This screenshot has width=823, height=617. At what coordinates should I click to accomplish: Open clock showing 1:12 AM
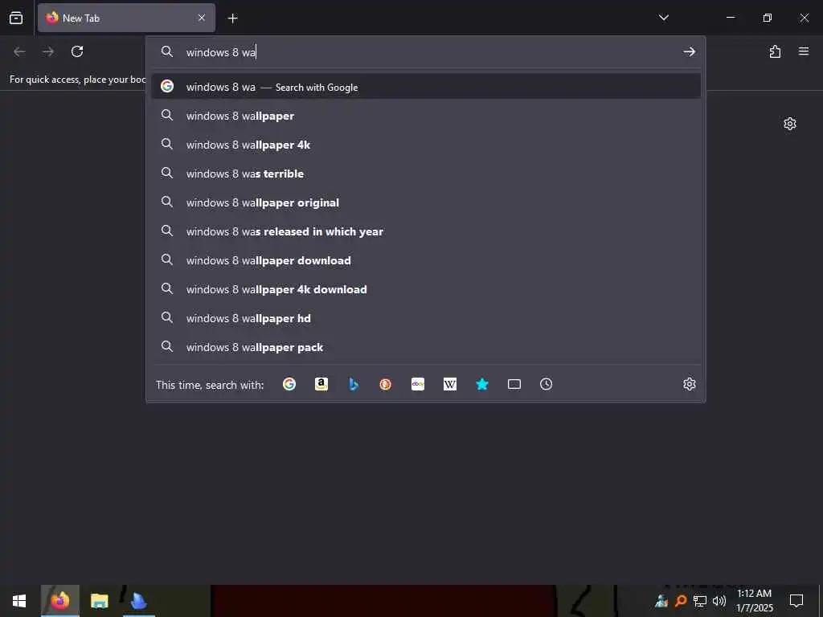[x=754, y=601]
